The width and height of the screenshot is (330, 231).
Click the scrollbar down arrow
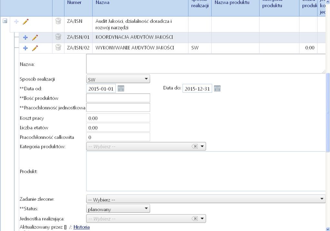328,229
